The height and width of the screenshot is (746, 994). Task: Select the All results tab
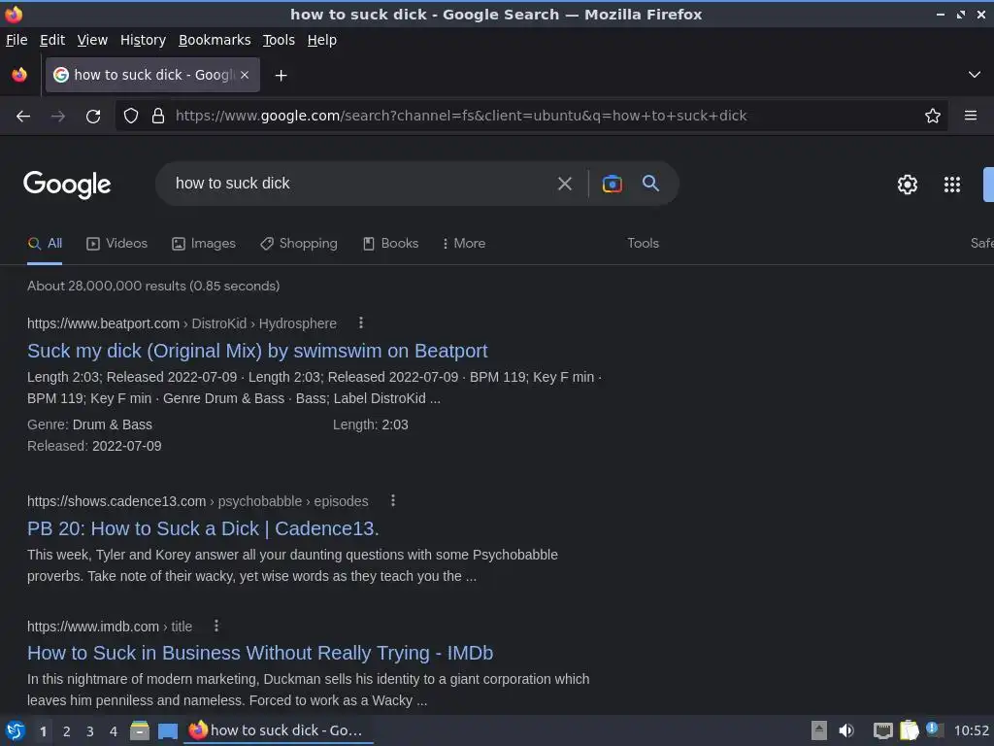pos(45,244)
